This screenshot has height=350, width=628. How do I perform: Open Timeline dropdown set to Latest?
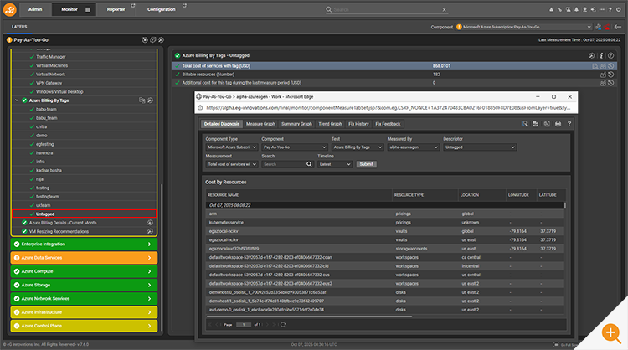click(x=335, y=164)
